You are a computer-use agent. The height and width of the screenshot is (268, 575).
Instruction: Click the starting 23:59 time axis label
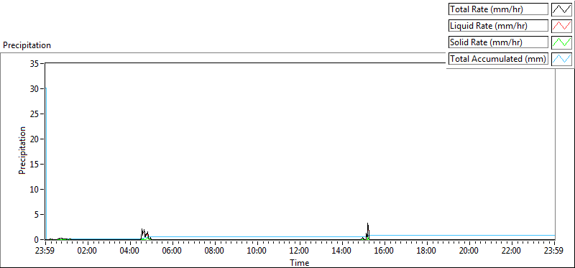point(45,251)
